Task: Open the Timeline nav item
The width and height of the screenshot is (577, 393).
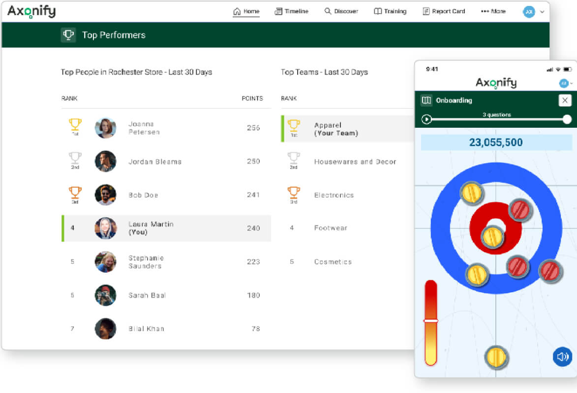Action: tap(291, 11)
